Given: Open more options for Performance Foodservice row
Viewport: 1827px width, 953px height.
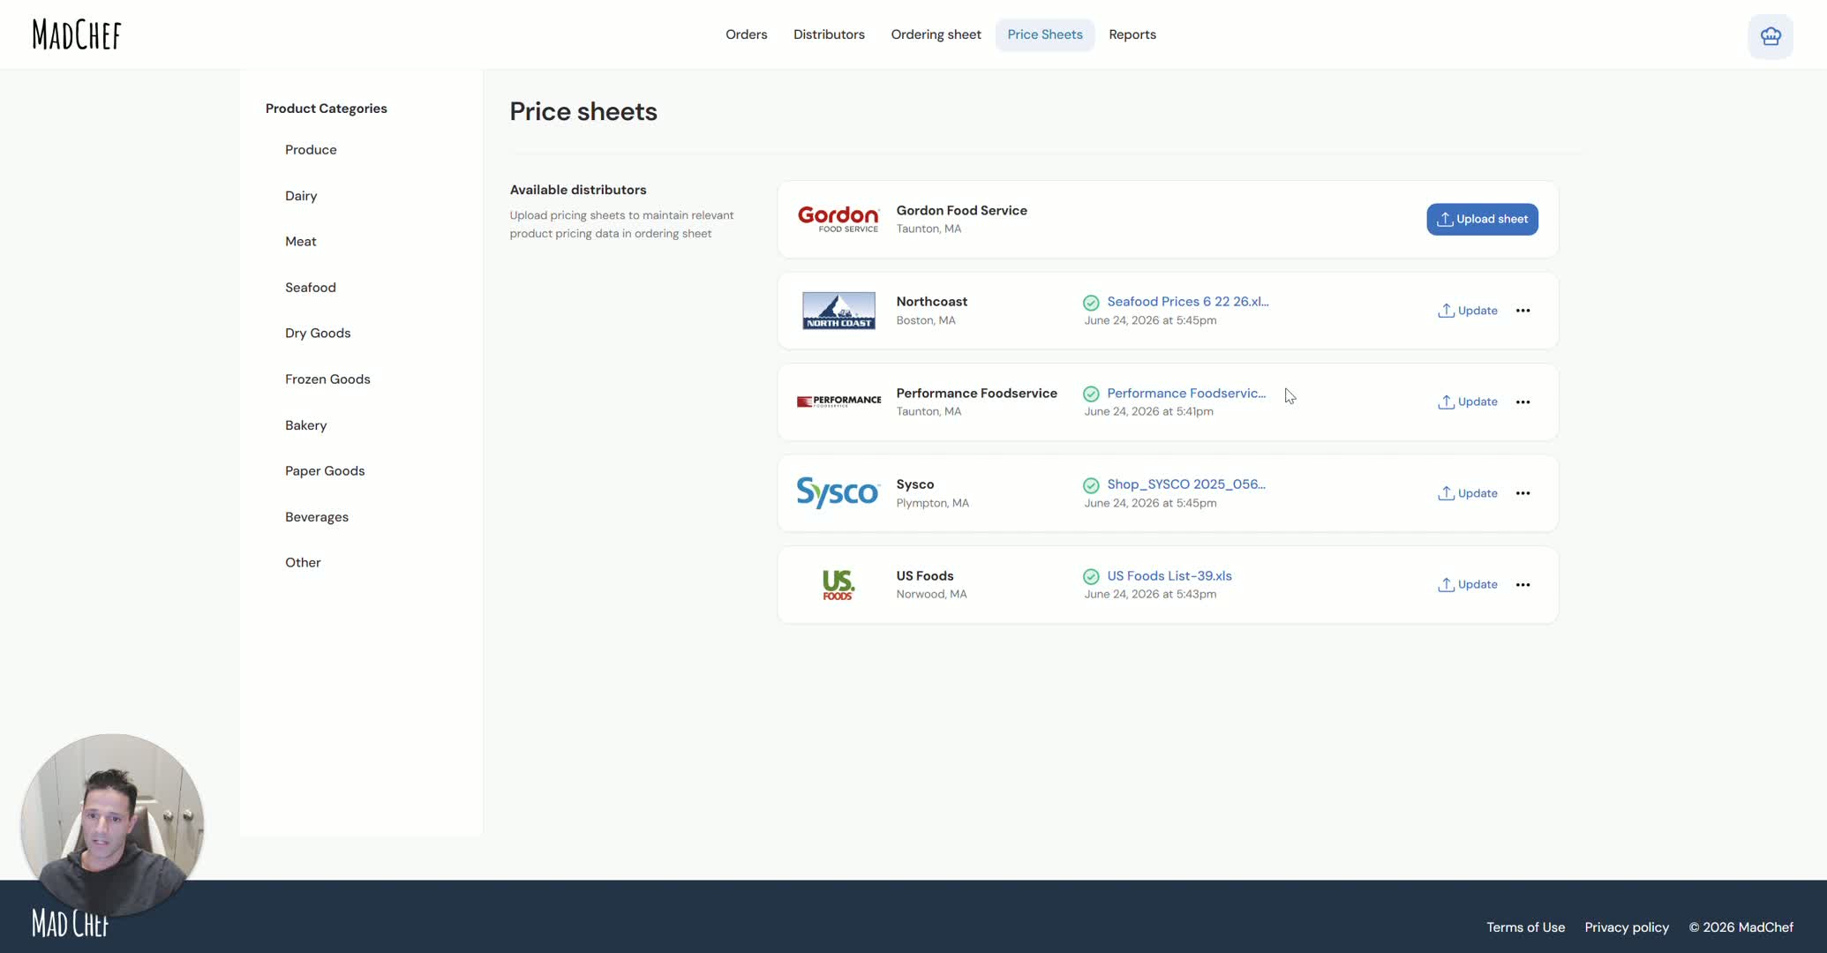Looking at the screenshot, I should (1522, 401).
